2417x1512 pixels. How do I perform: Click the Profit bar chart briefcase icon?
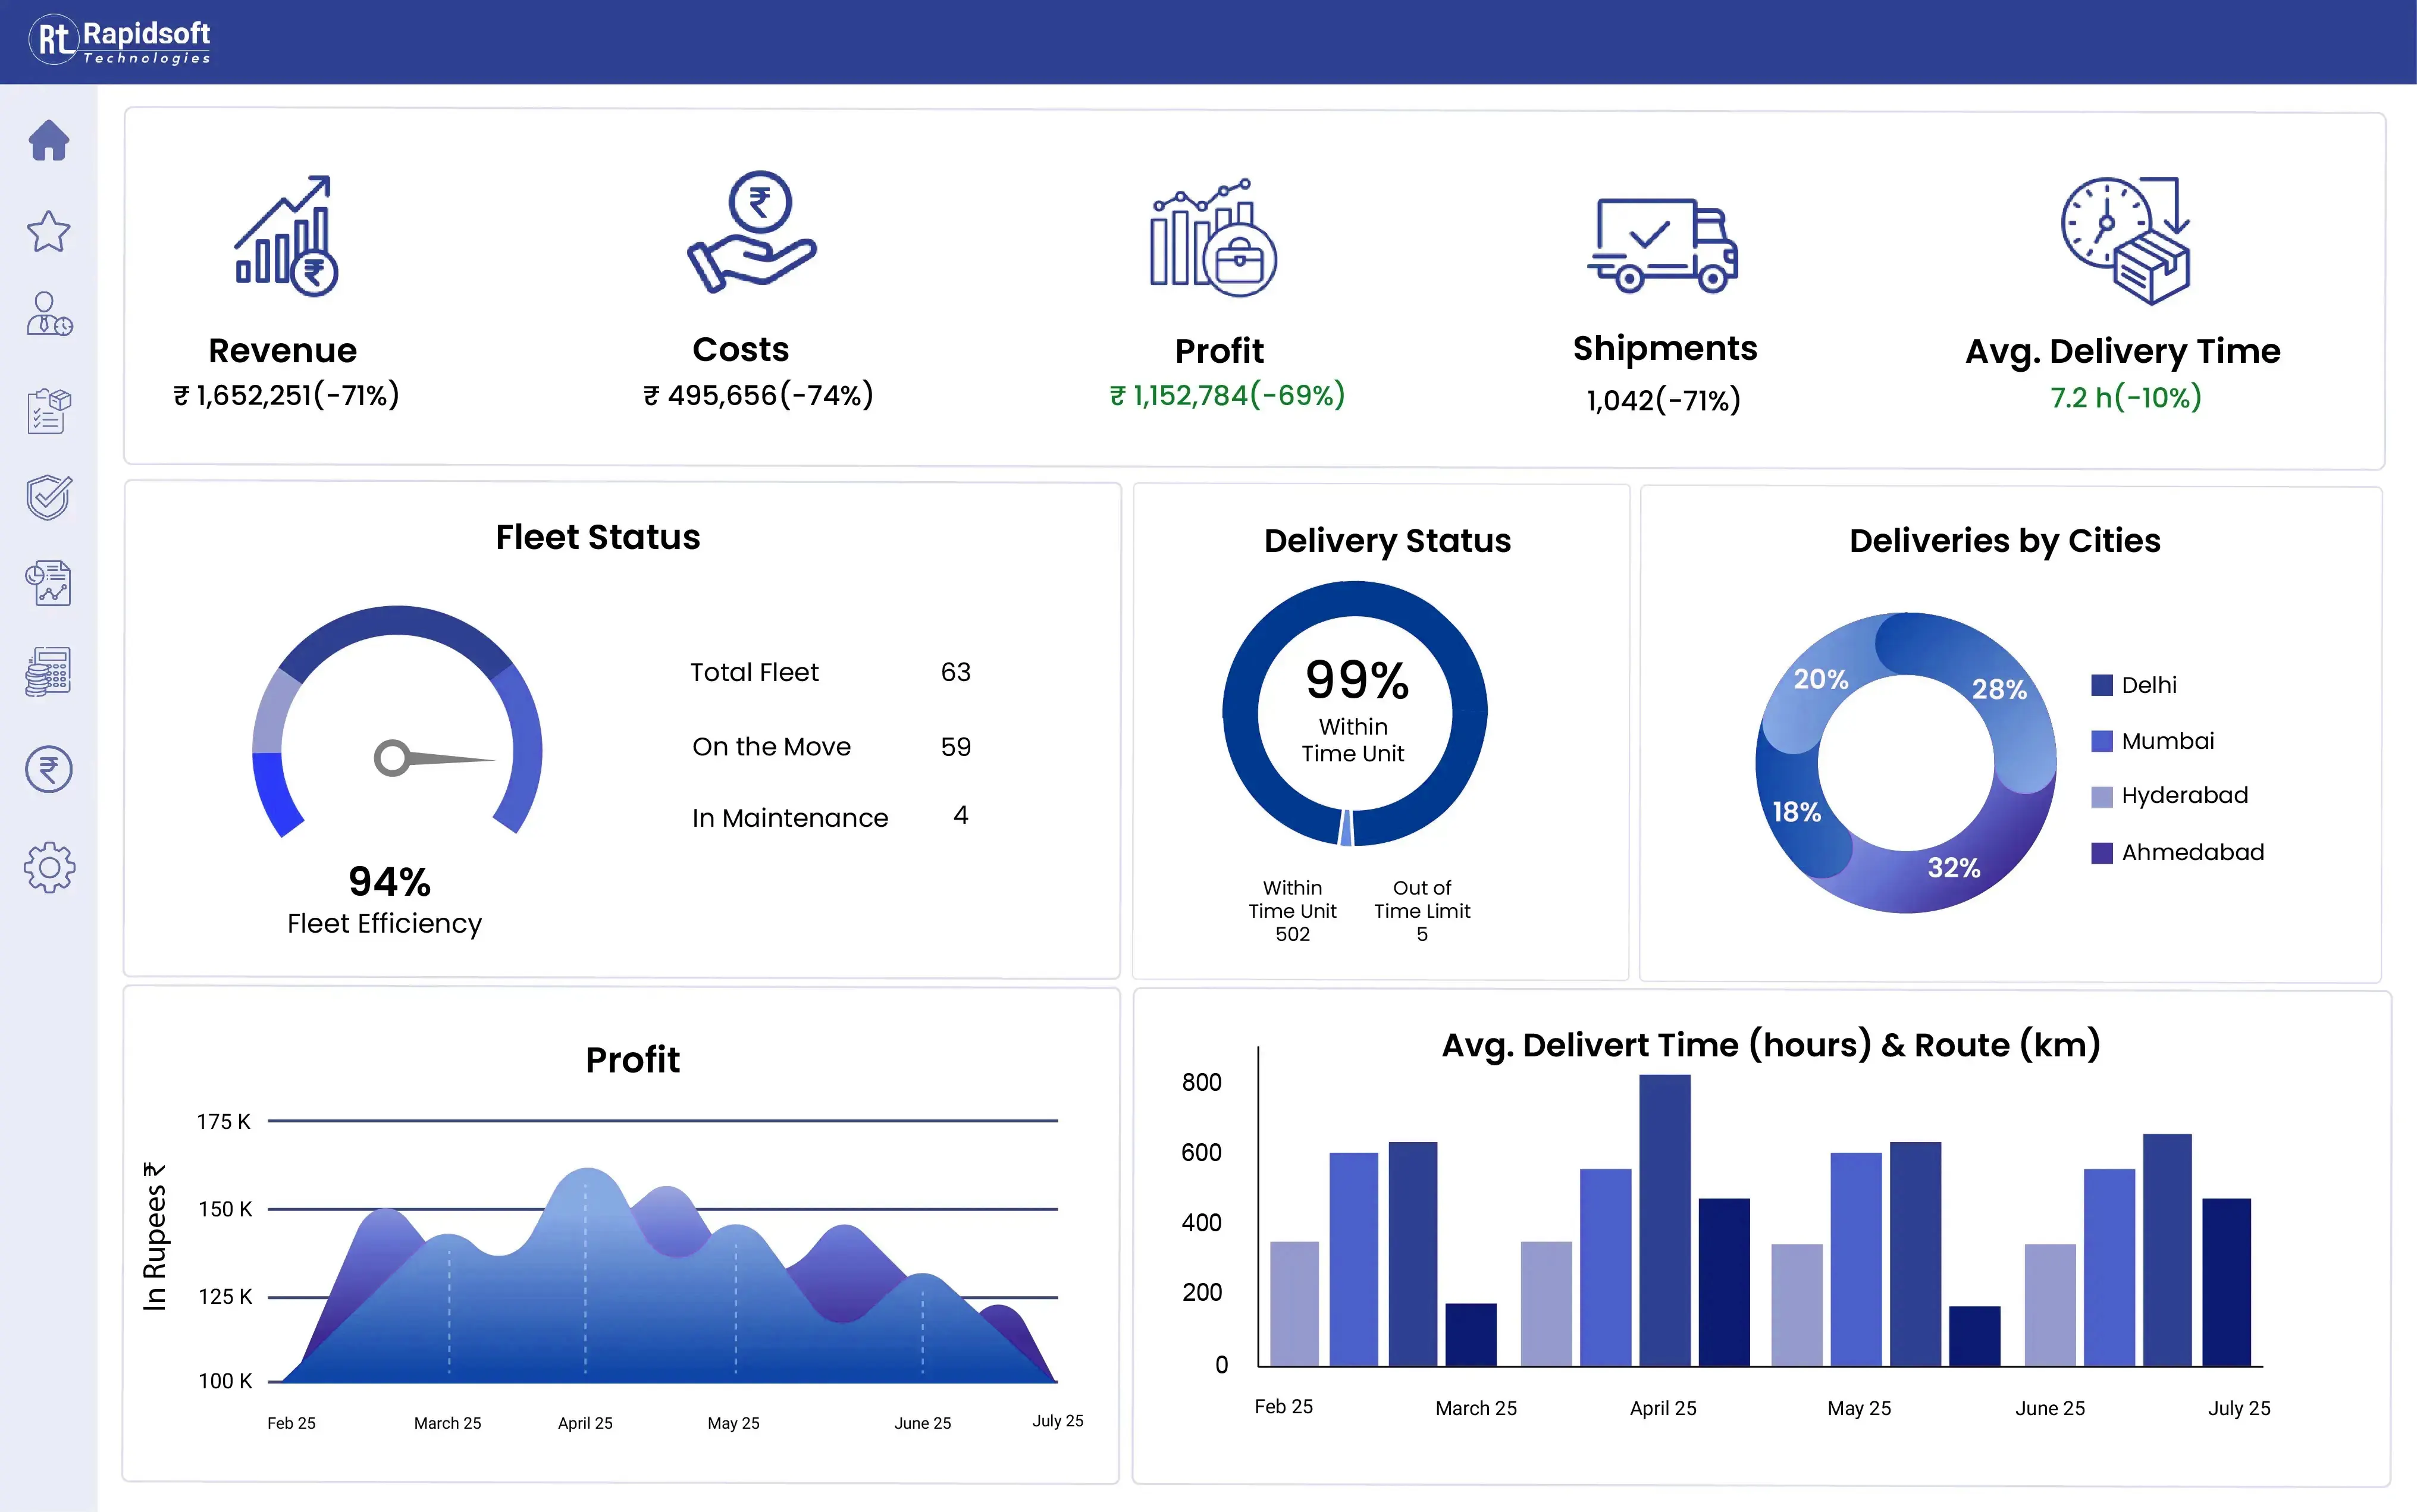coord(1213,237)
